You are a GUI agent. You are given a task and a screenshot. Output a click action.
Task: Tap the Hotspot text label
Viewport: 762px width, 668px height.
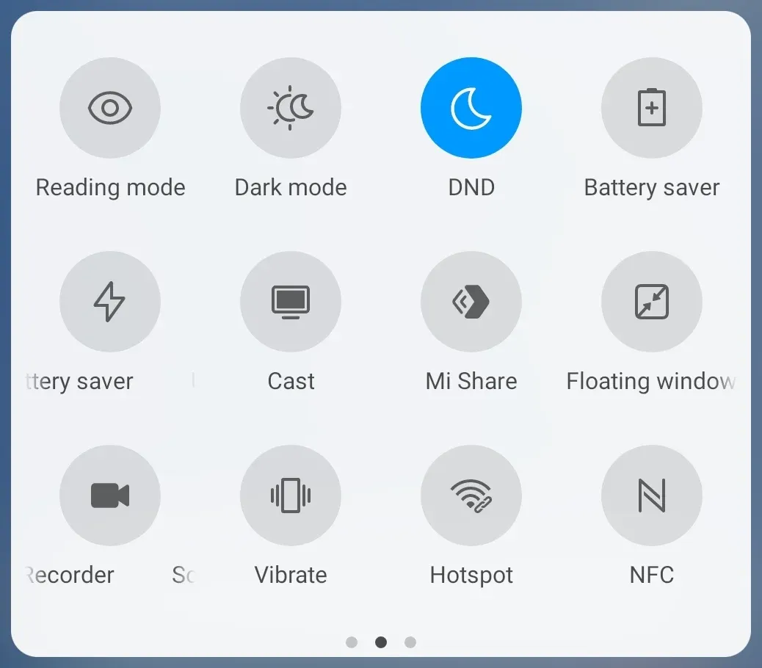click(471, 576)
